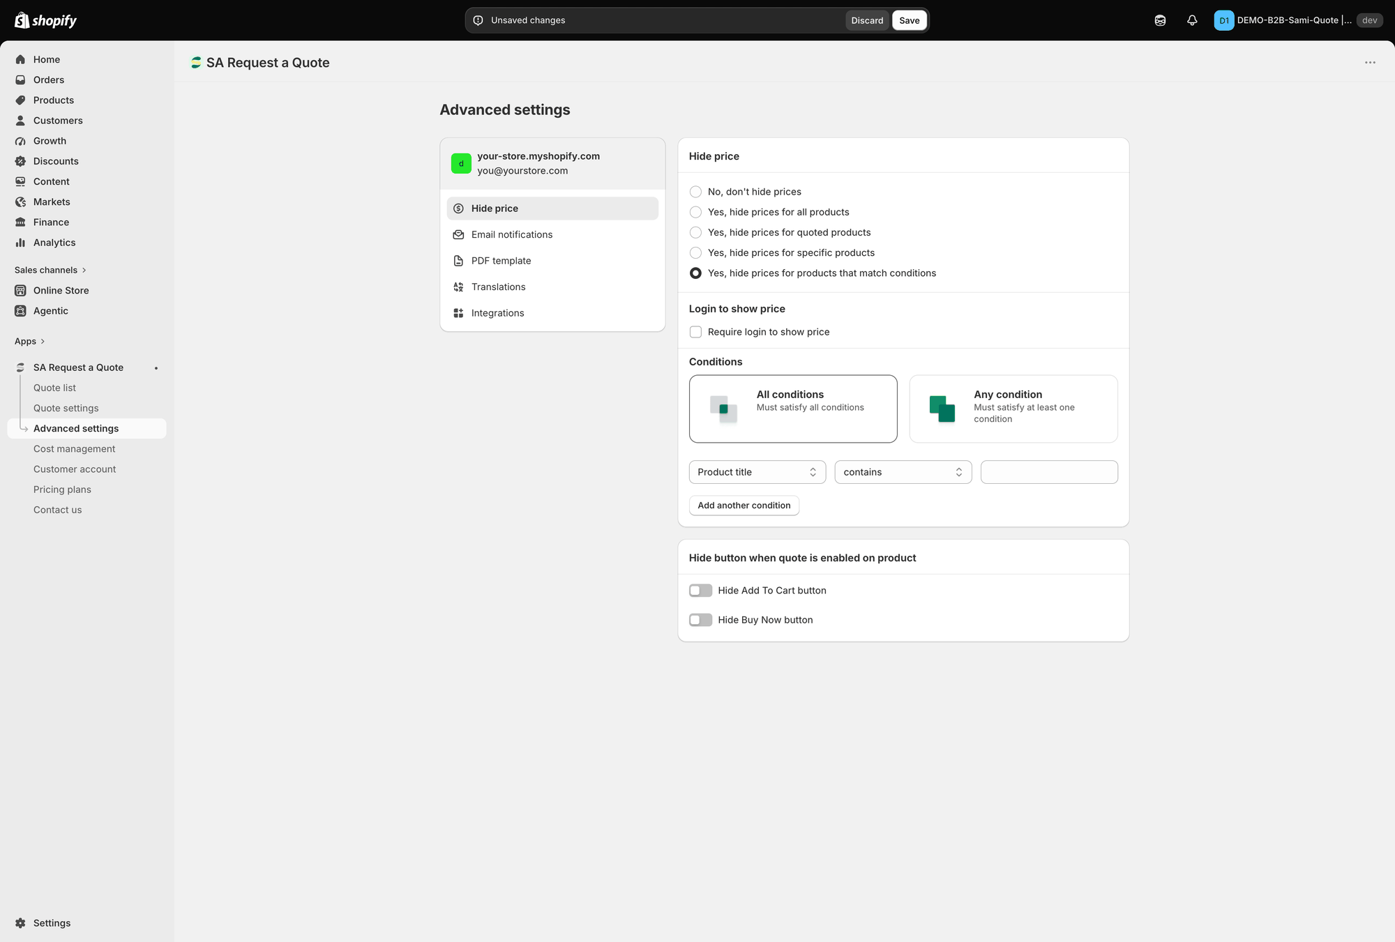Select hide prices for specific products

695,252
